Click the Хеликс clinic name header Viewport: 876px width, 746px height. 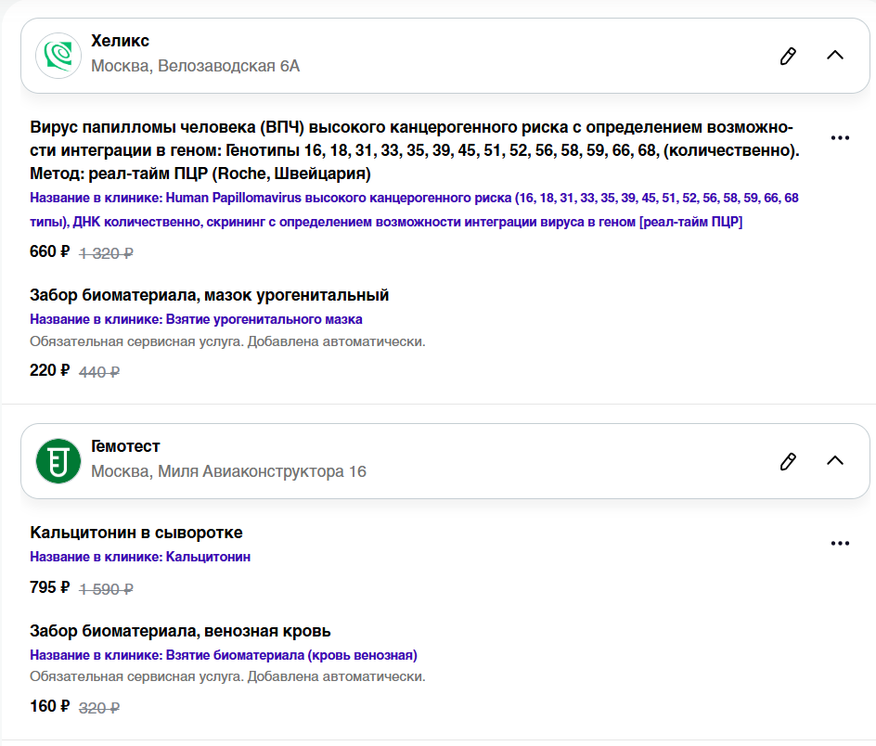(120, 42)
